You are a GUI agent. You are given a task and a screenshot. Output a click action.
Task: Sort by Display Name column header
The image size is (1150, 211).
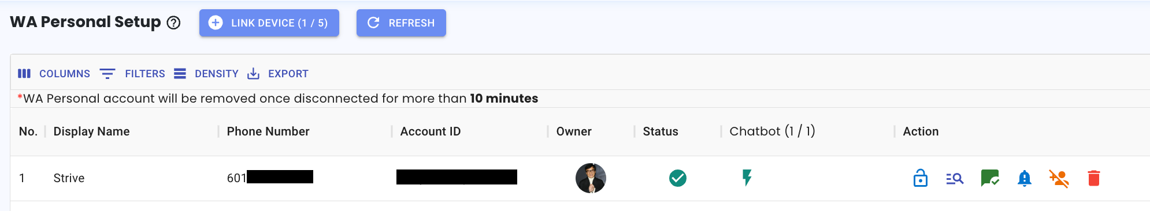[91, 131]
